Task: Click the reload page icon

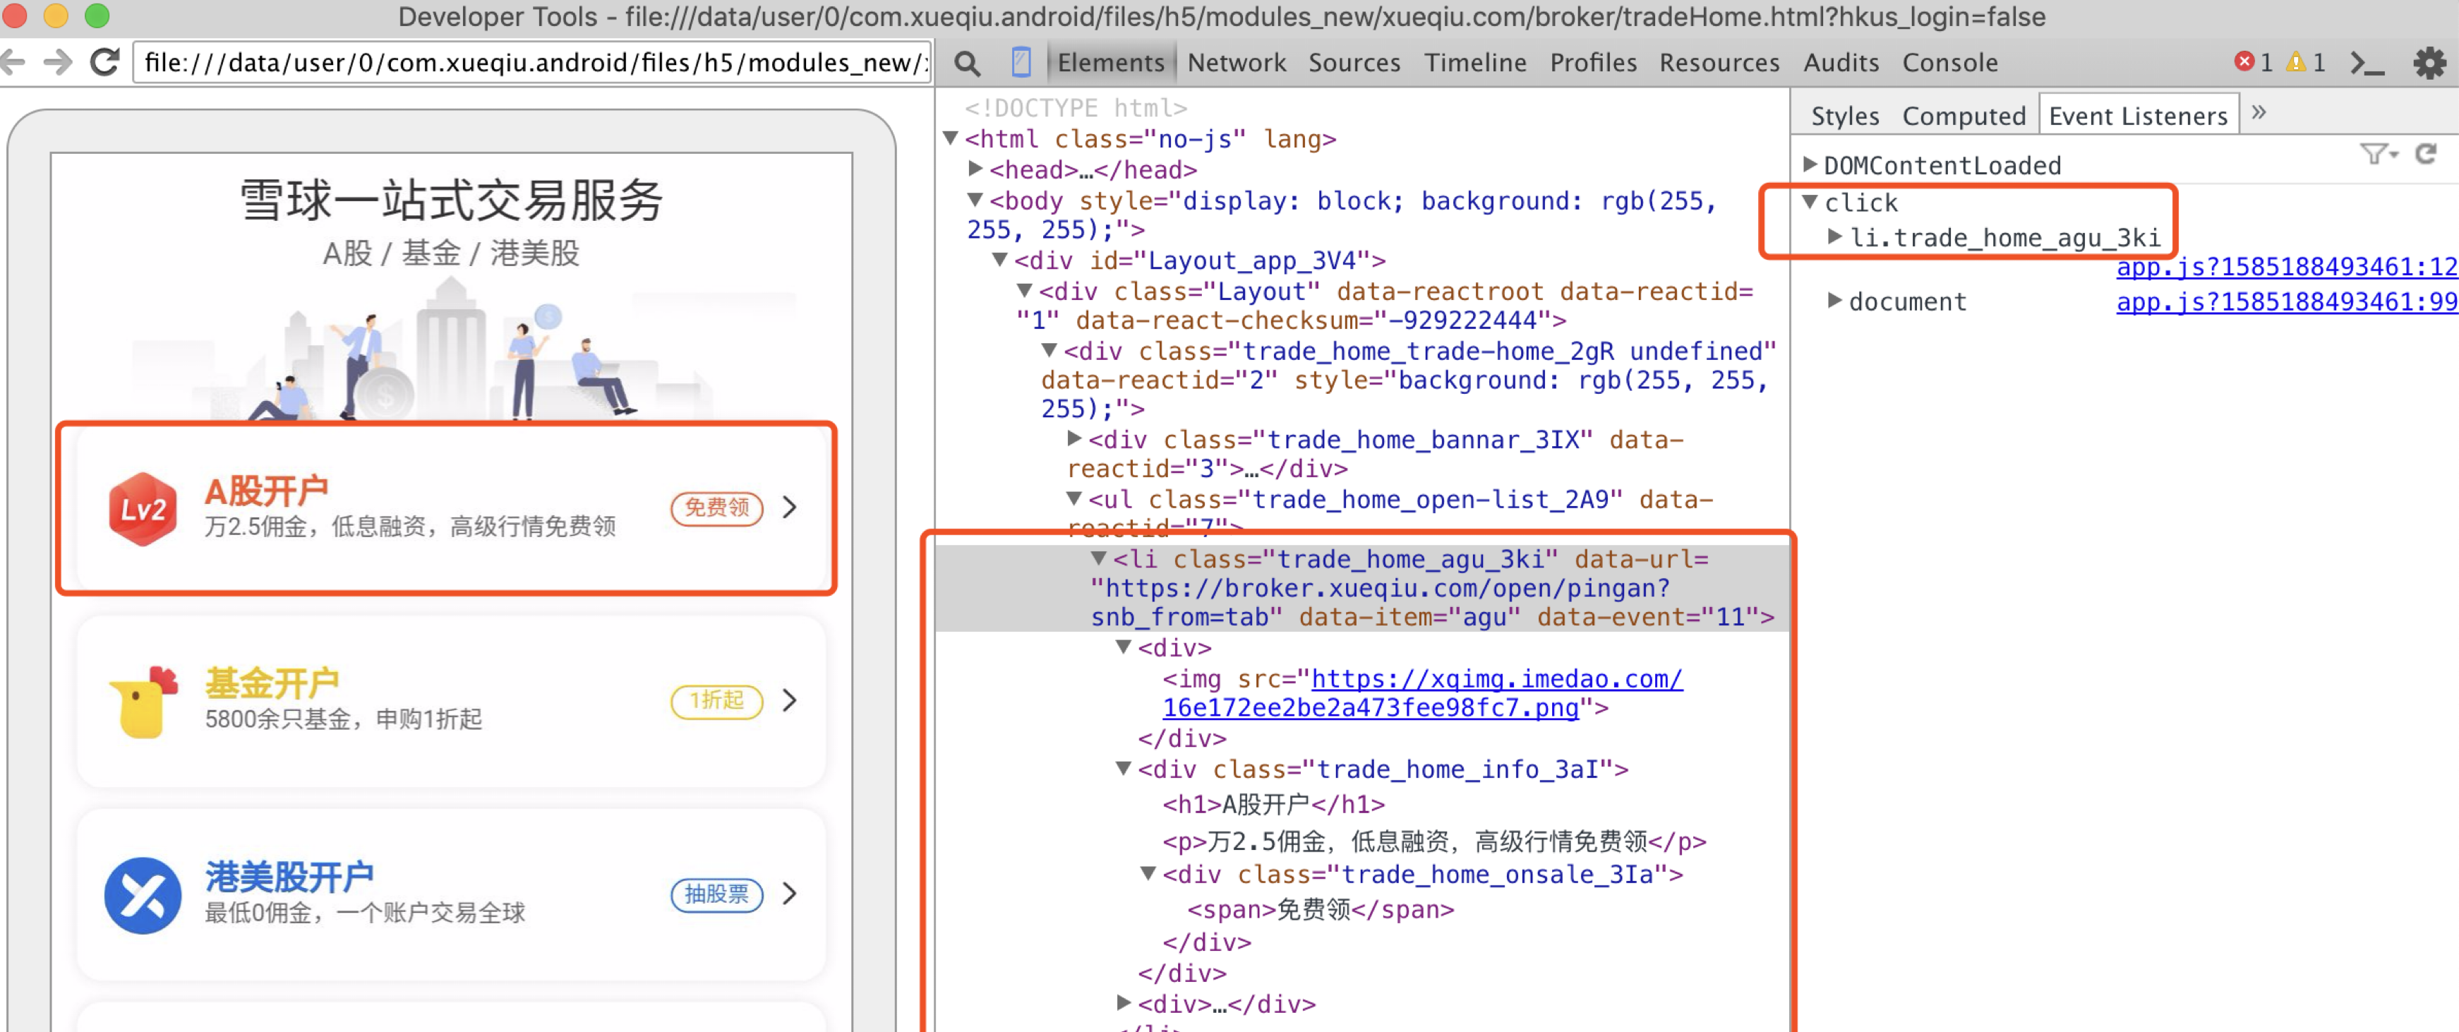Action: [104, 63]
